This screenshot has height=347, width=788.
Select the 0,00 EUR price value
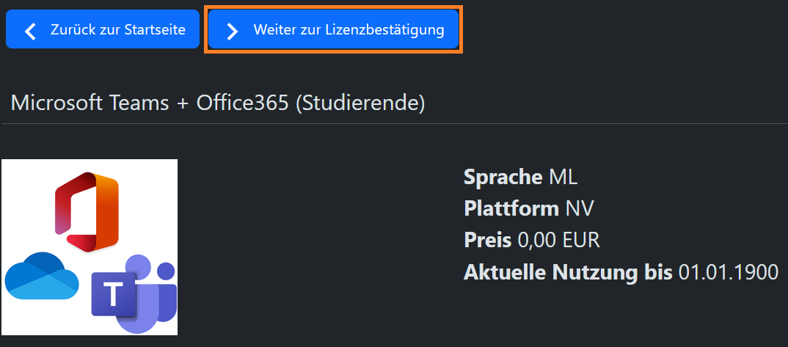tap(559, 241)
